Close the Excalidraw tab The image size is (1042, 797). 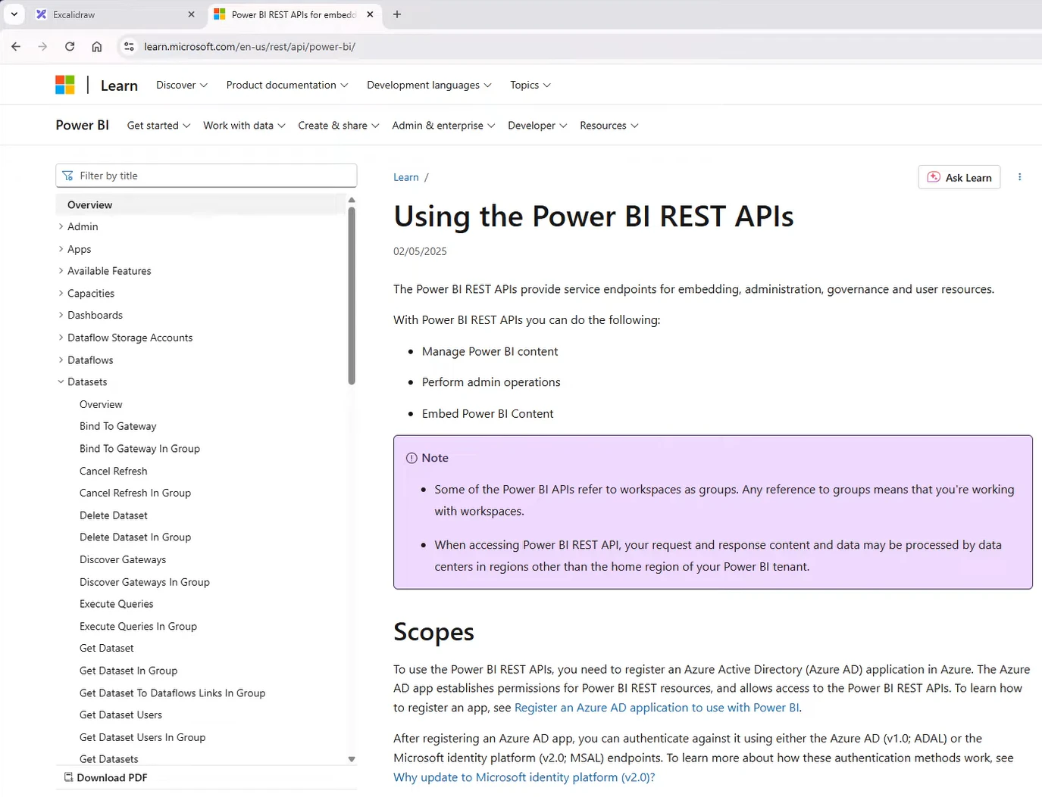[x=191, y=14]
